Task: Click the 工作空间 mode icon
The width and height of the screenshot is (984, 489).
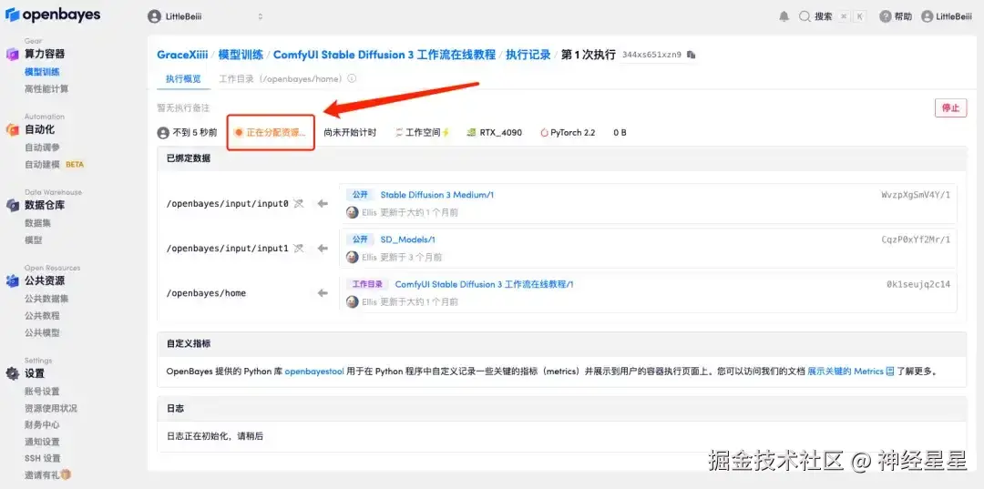Action: click(x=399, y=133)
